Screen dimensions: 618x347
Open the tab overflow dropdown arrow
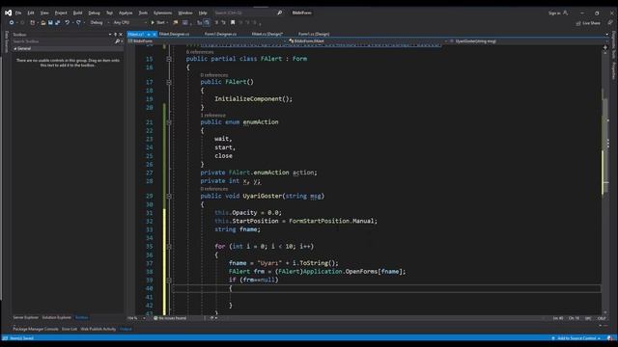(606, 35)
